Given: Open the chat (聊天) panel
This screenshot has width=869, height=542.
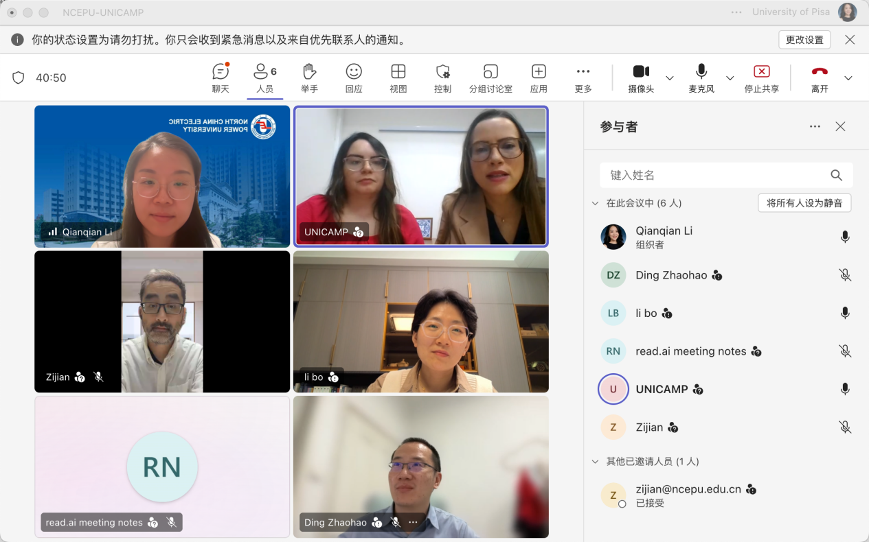Looking at the screenshot, I should 220,72.
